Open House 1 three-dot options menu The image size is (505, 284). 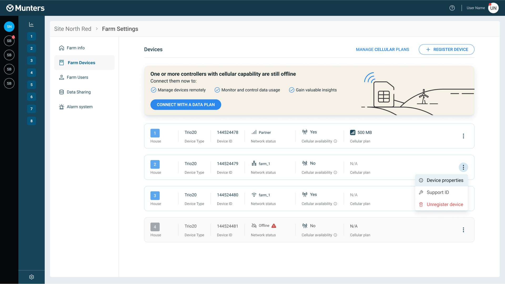463,136
